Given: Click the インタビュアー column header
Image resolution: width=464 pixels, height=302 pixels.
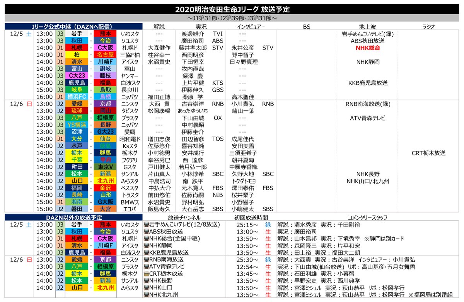Looking at the screenshot, I should [x=251, y=27].
